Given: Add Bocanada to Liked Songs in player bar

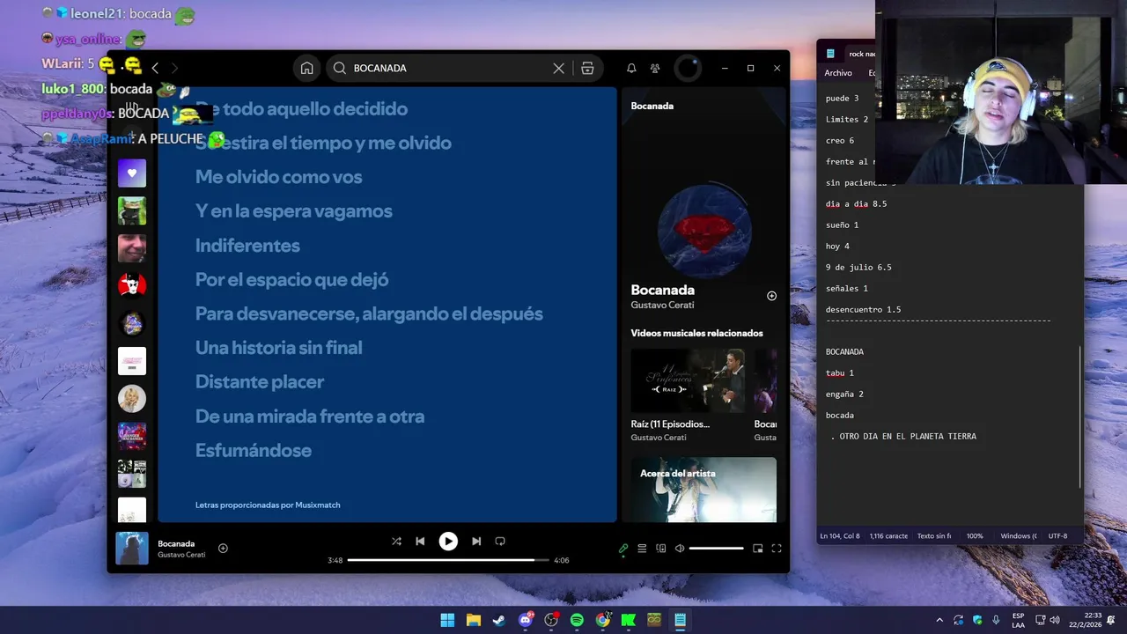Looking at the screenshot, I should tap(223, 549).
